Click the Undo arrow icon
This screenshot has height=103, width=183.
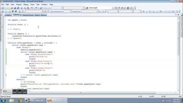pyautogui.click(x=32, y=8)
